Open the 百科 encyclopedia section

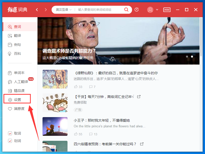17,54
